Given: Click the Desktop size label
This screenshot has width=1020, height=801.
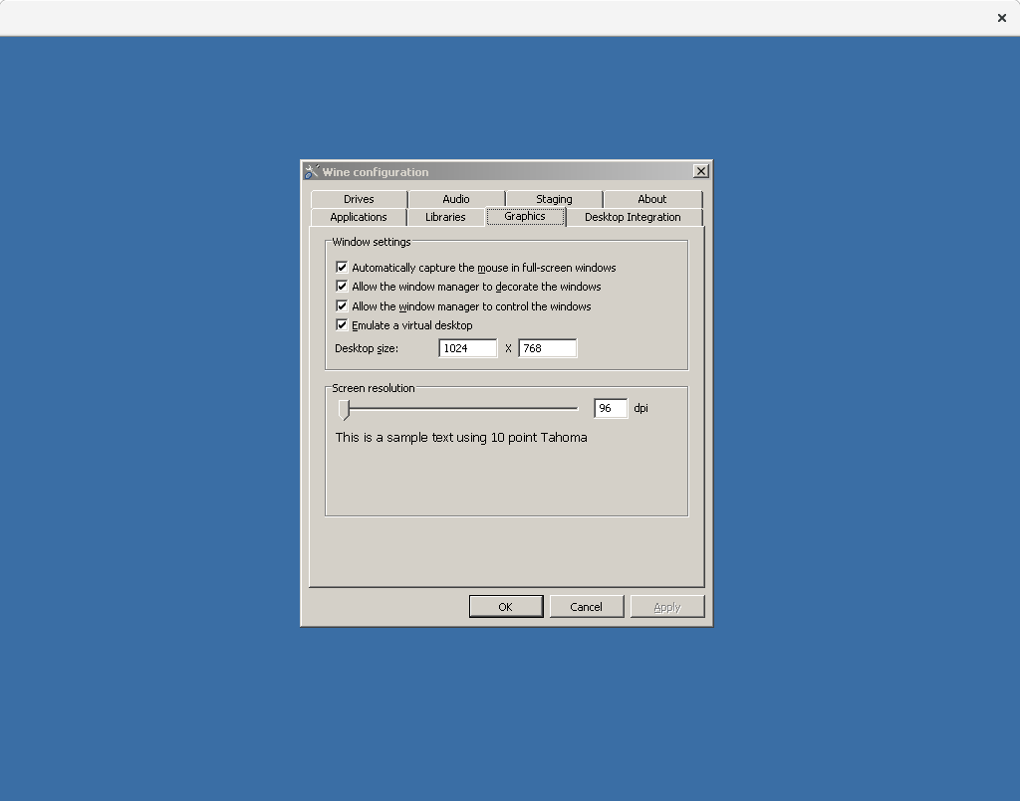Looking at the screenshot, I should [x=367, y=348].
